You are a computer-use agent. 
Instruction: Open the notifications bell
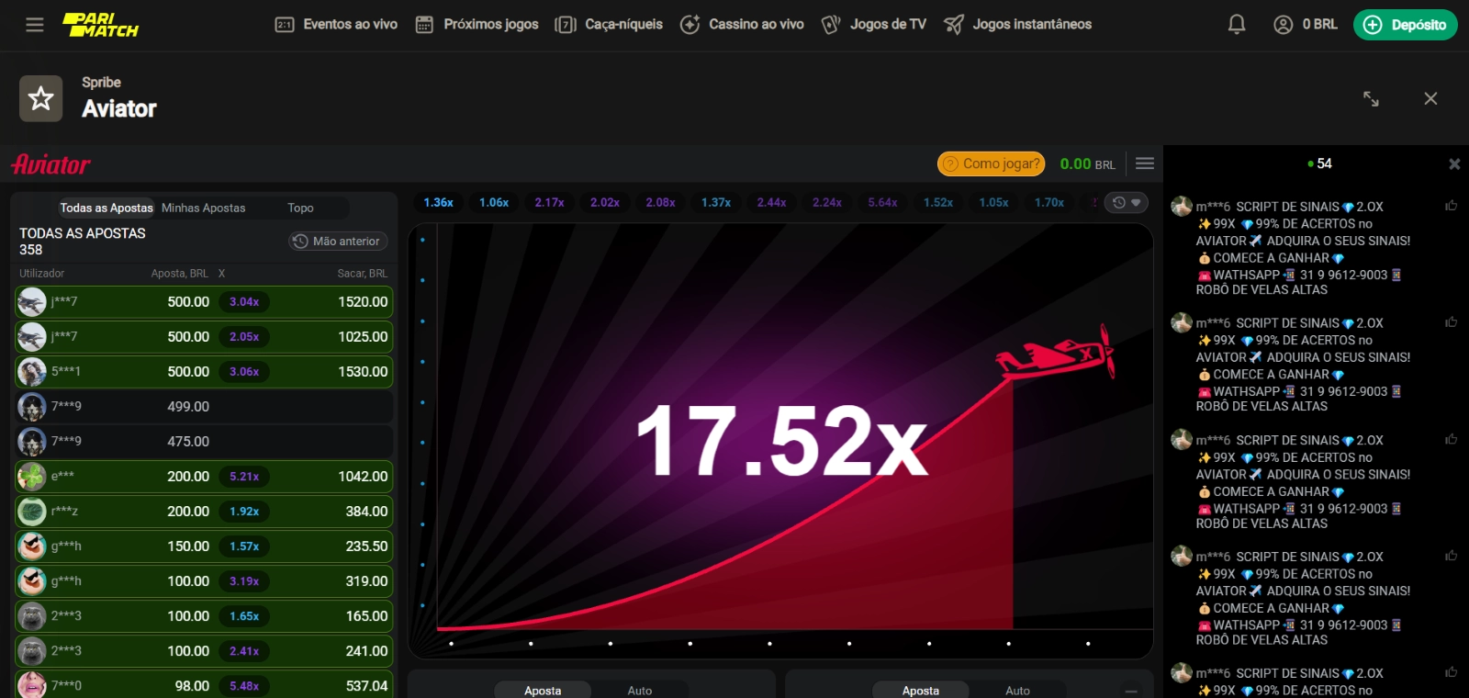[1237, 25]
